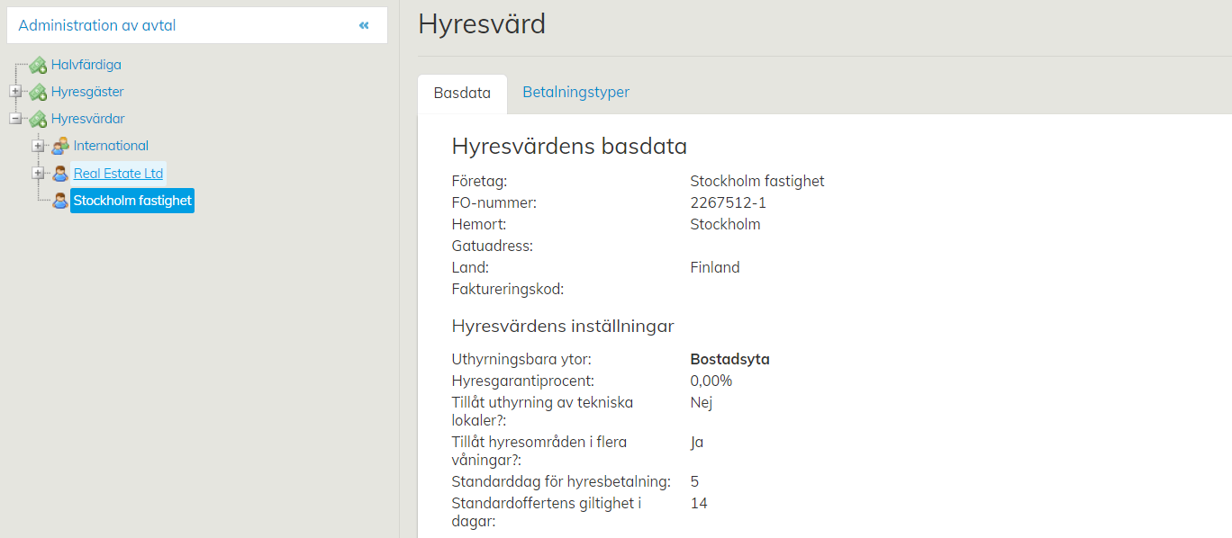Open Halvfärdiga in the tree
Image resolution: width=1232 pixels, height=538 pixels.
tap(86, 65)
